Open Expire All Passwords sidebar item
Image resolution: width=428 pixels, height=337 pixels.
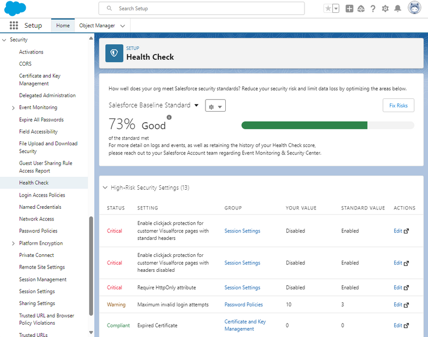pyautogui.click(x=41, y=120)
